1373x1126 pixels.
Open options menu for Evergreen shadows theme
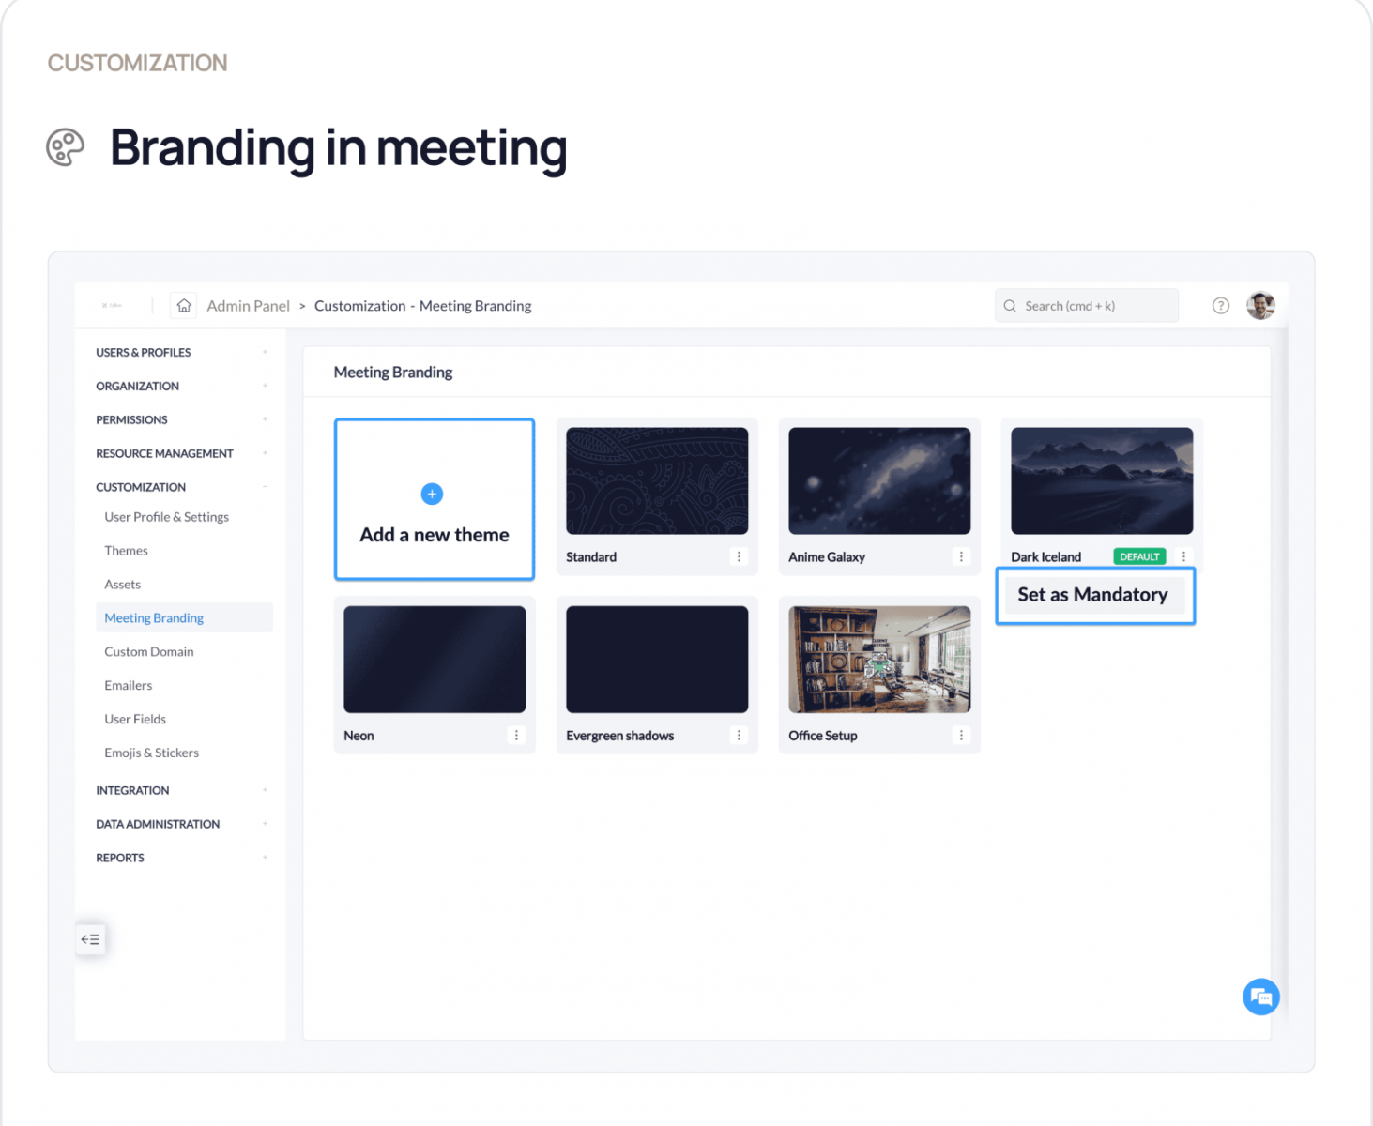pyautogui.click(x=739, y=736)
